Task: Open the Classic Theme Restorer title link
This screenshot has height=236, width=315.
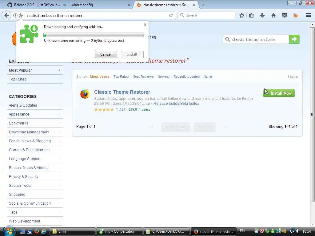Action: [122, 92]
